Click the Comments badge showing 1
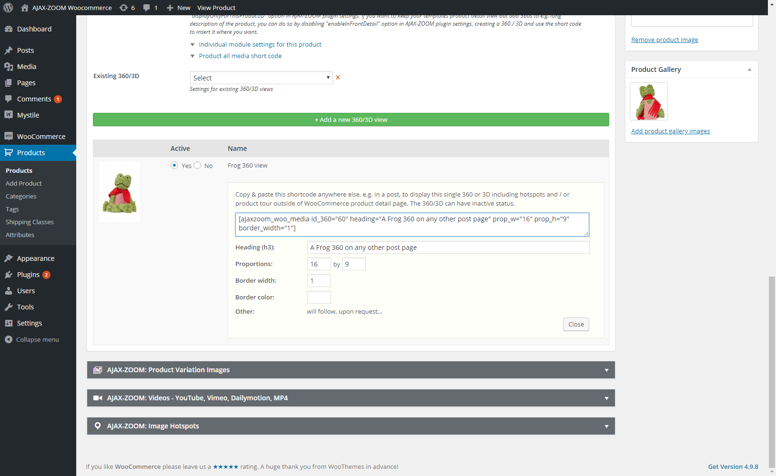 (58, 99)
